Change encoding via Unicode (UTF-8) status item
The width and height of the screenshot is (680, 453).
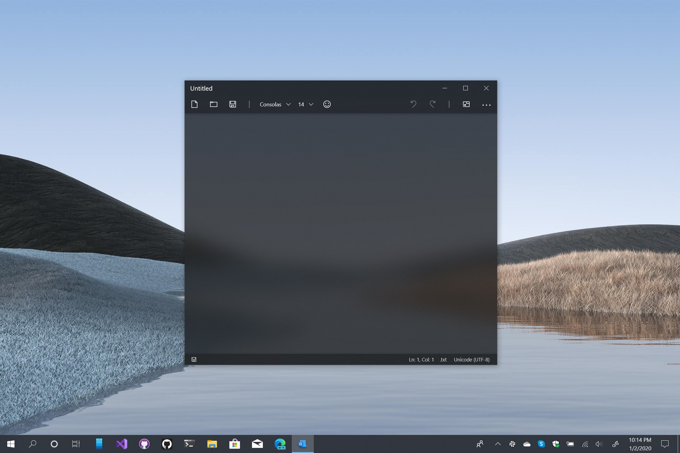[x=472, y=359]
